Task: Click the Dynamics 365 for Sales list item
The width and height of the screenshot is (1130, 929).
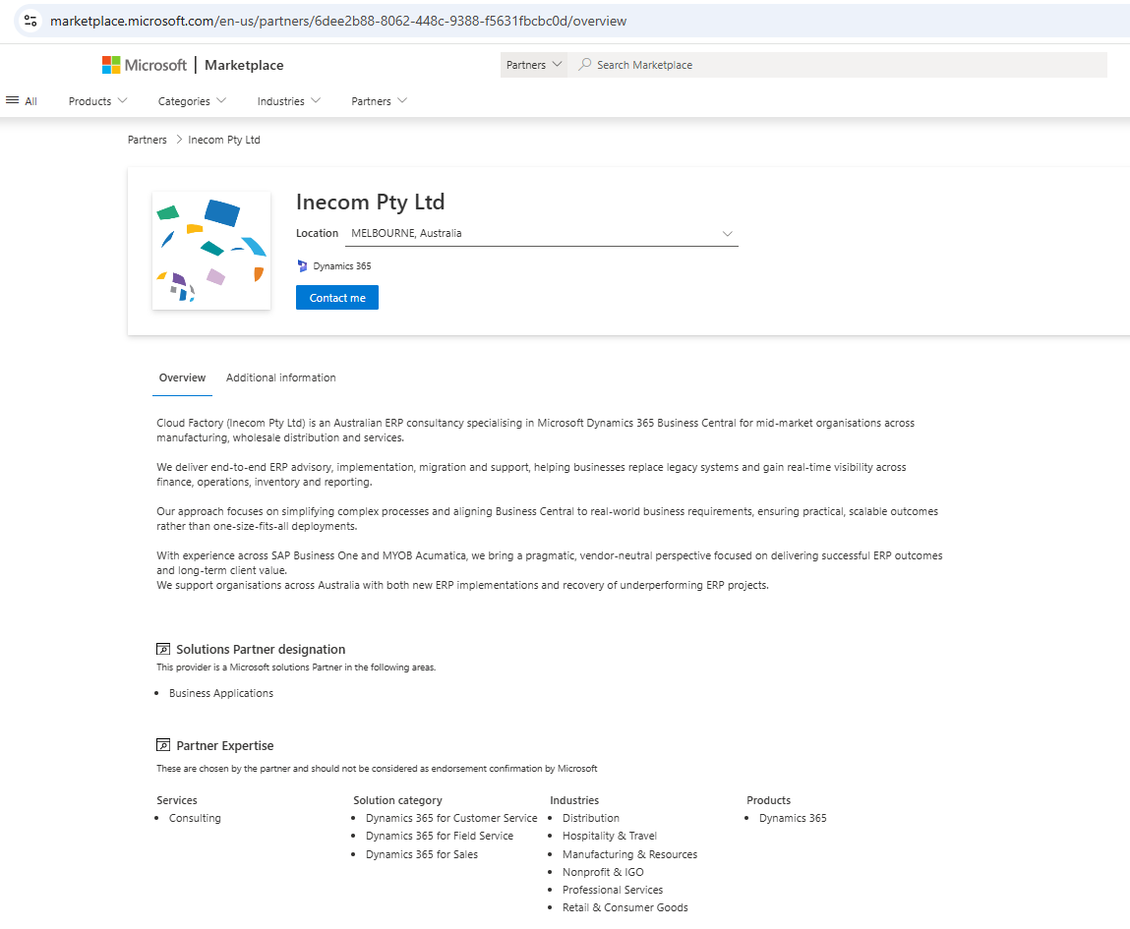Action: pyautogui.click(x=422, y=854)
